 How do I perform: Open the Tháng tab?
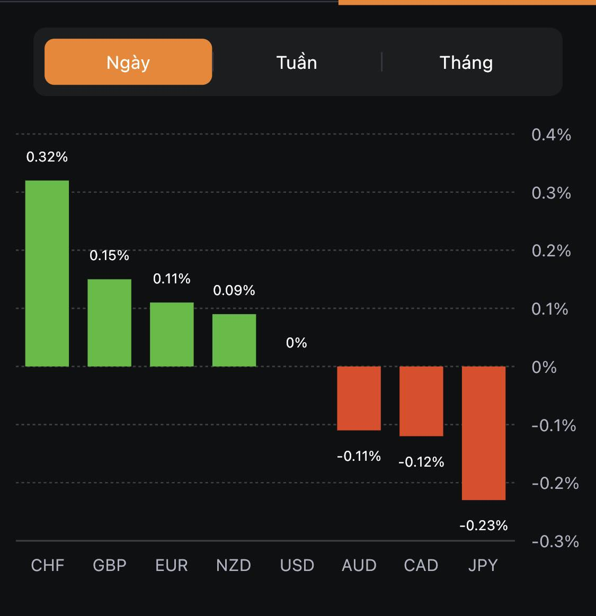[x=466, y=63]
